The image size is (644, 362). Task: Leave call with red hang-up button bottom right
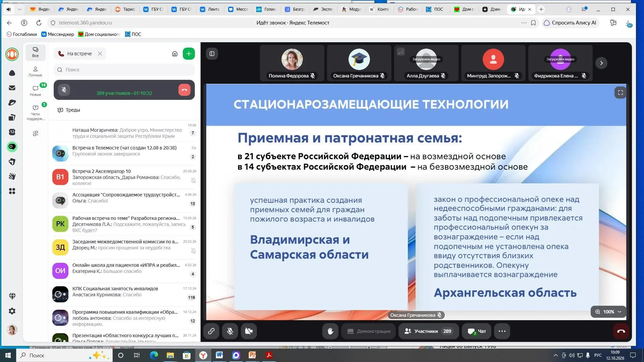point(621,331)
